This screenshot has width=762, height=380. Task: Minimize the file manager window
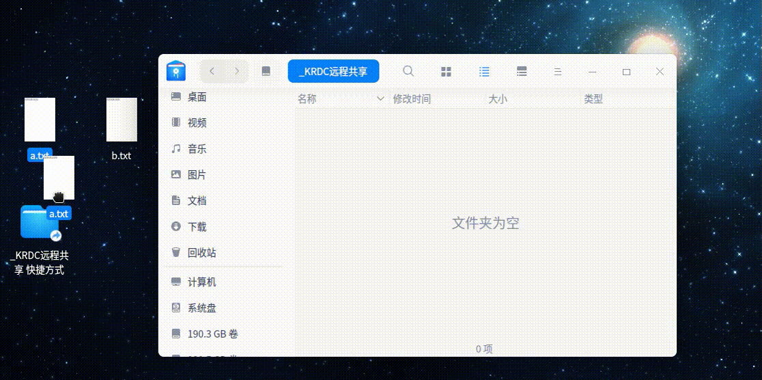[x=593, y=72]
